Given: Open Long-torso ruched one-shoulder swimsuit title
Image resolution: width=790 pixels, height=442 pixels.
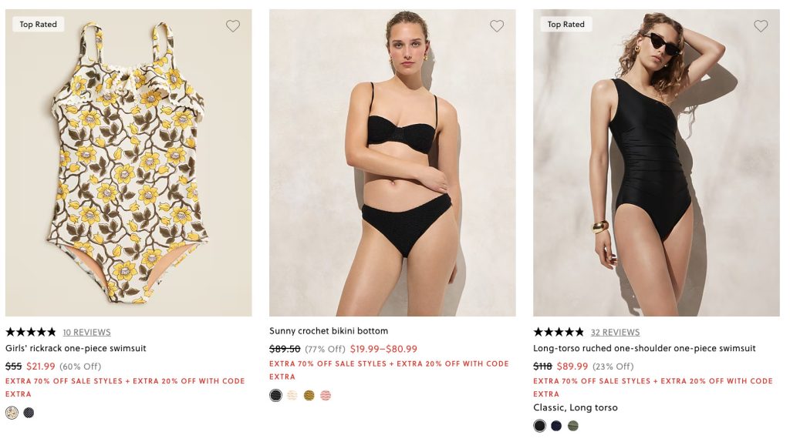Looking at the screenshot, I should point(644,348).
